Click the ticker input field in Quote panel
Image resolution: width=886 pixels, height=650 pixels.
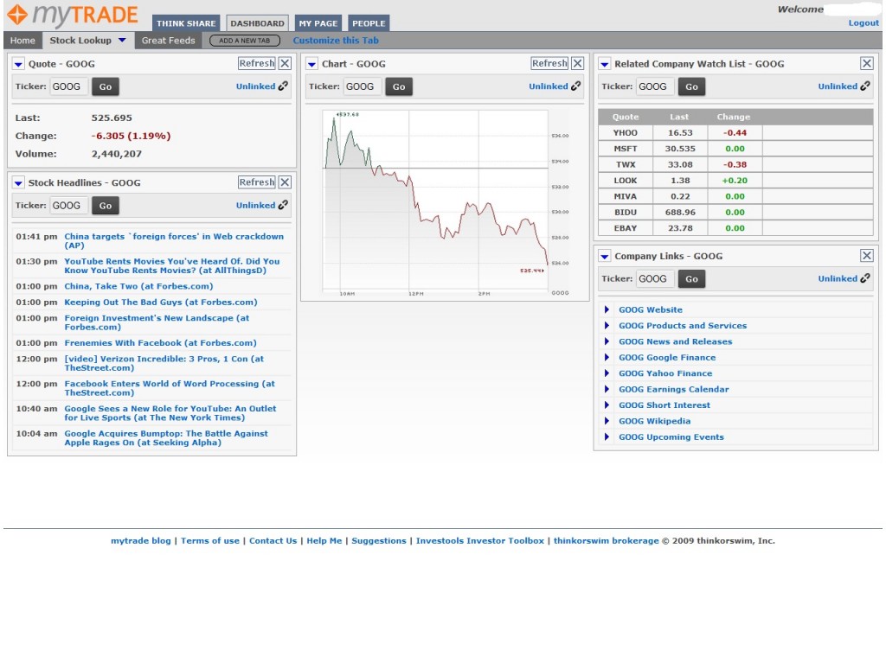[x=68, y=86]
